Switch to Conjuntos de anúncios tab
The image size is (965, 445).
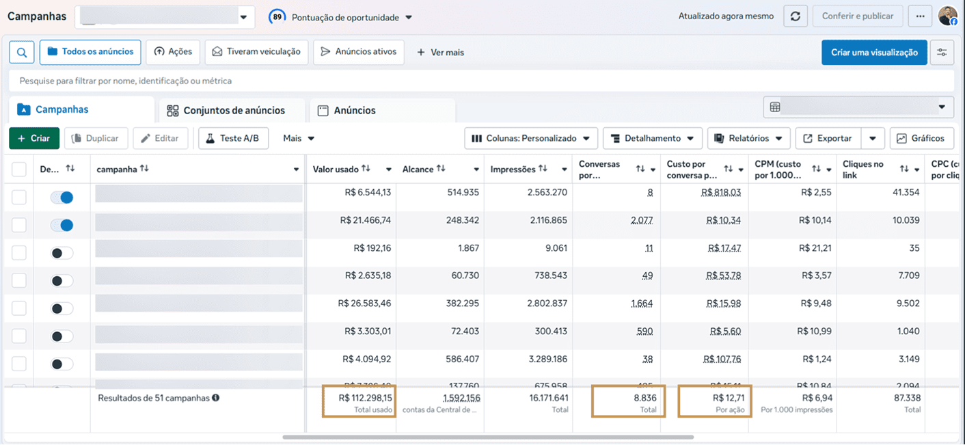point(226,110)
